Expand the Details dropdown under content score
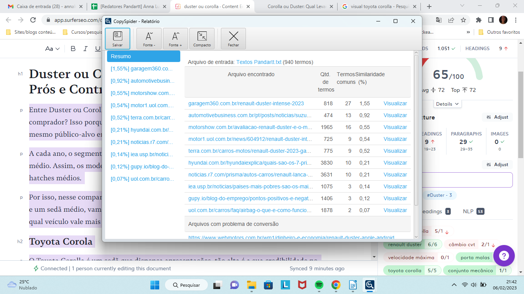The height and width of the screenshot is (294, 524). tap(447, 104)
